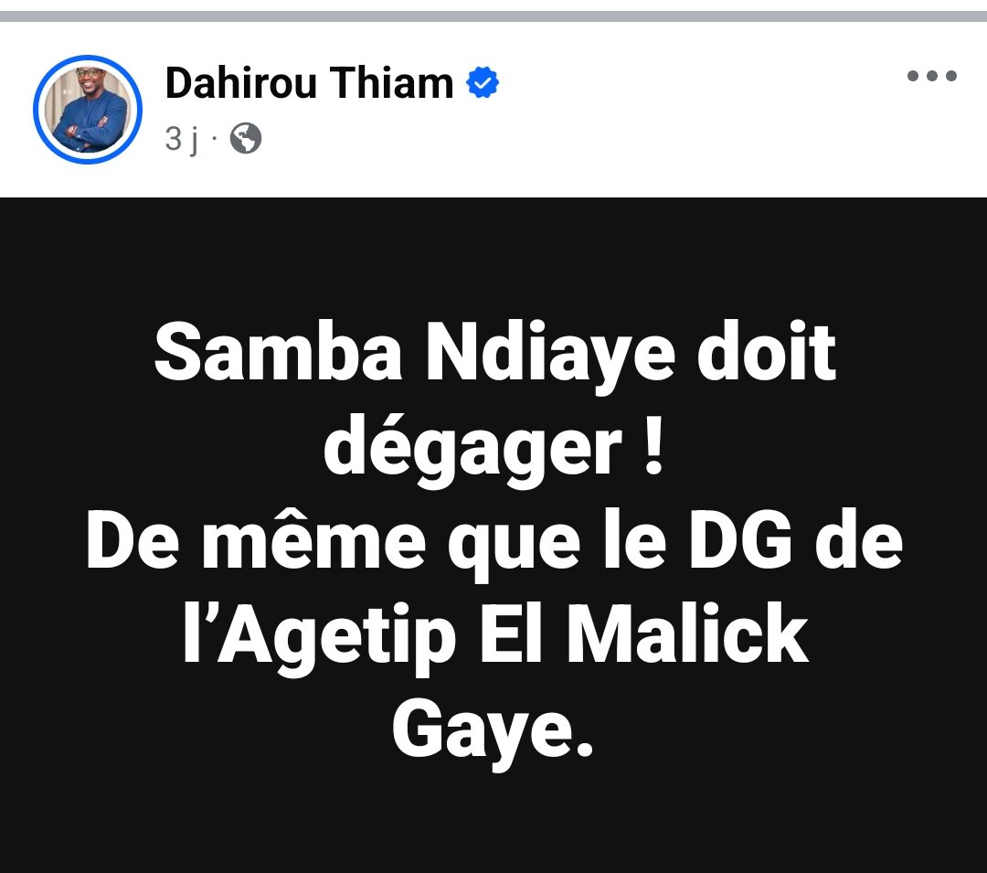Viewport: 987px width, 873px height.
Task: Click the blue verified badge
Action: 483,82
